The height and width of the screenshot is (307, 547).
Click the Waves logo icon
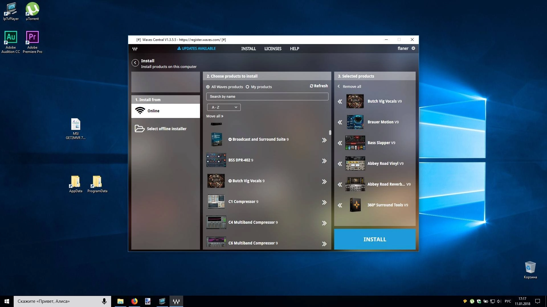pyautogui.click(x=135, y=49)
